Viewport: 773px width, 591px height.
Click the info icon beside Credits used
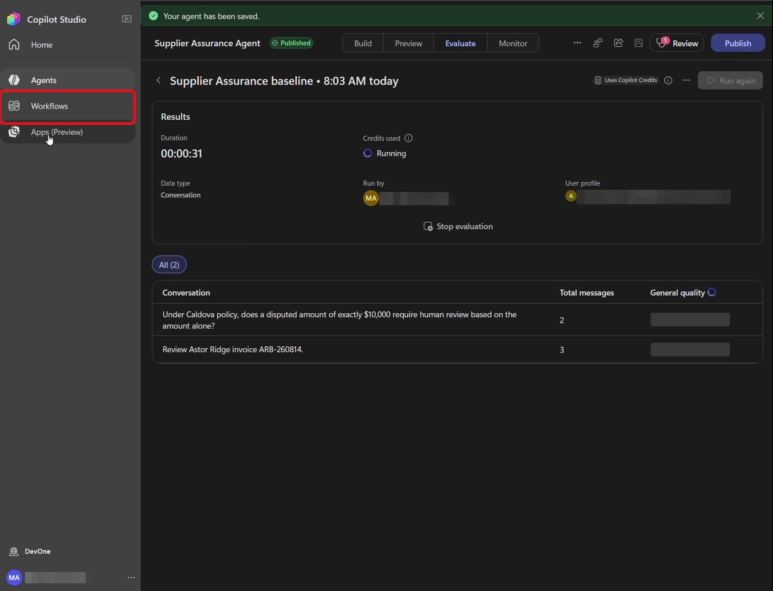(408, 138)
